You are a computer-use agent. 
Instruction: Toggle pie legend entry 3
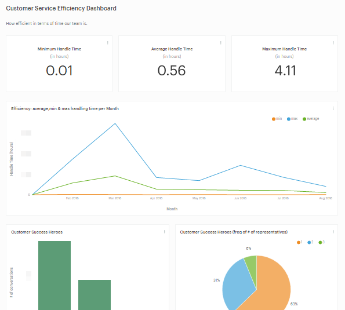point(321,242)
